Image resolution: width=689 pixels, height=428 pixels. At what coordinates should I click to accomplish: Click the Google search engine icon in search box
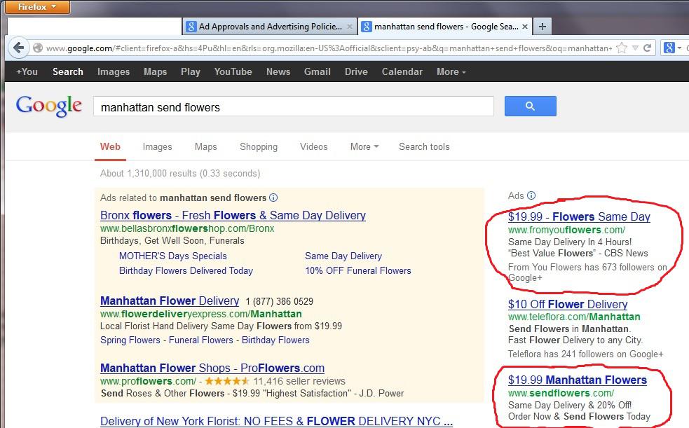tap(669, 48)
